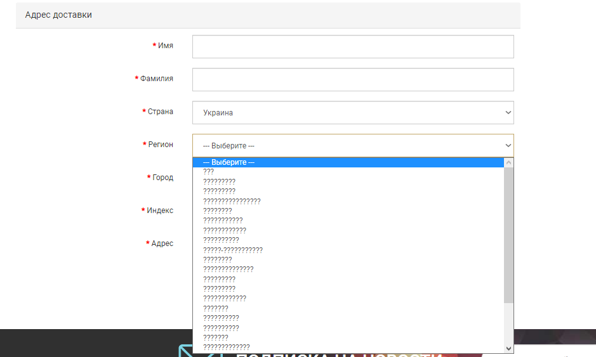Pick the '?????-???????????' hyphenated option
This screenshot has width=596, height=357.
(348, 250)
